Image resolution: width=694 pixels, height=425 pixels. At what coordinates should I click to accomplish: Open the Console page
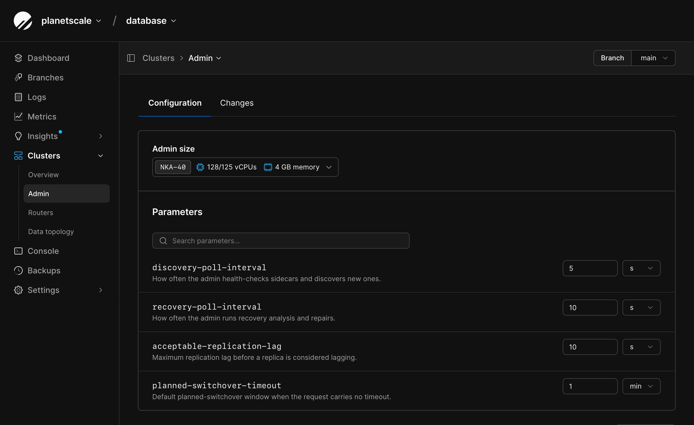[x=43, y=251]
